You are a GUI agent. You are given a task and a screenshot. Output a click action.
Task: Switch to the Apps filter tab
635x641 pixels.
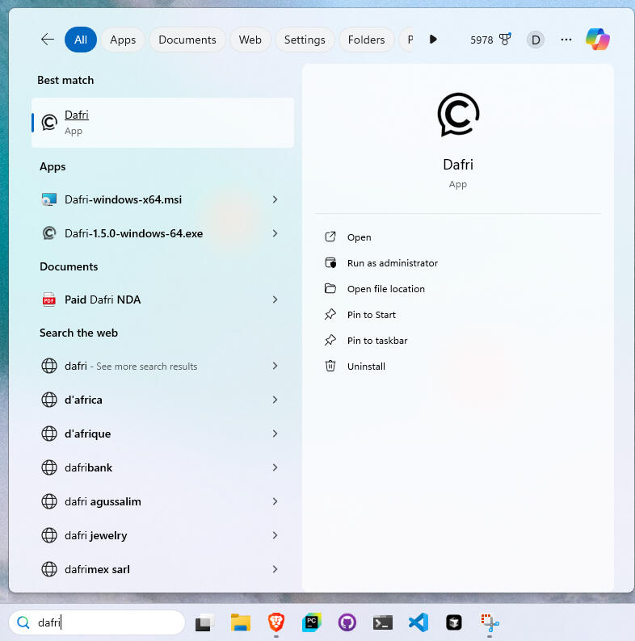coord(123,40)
